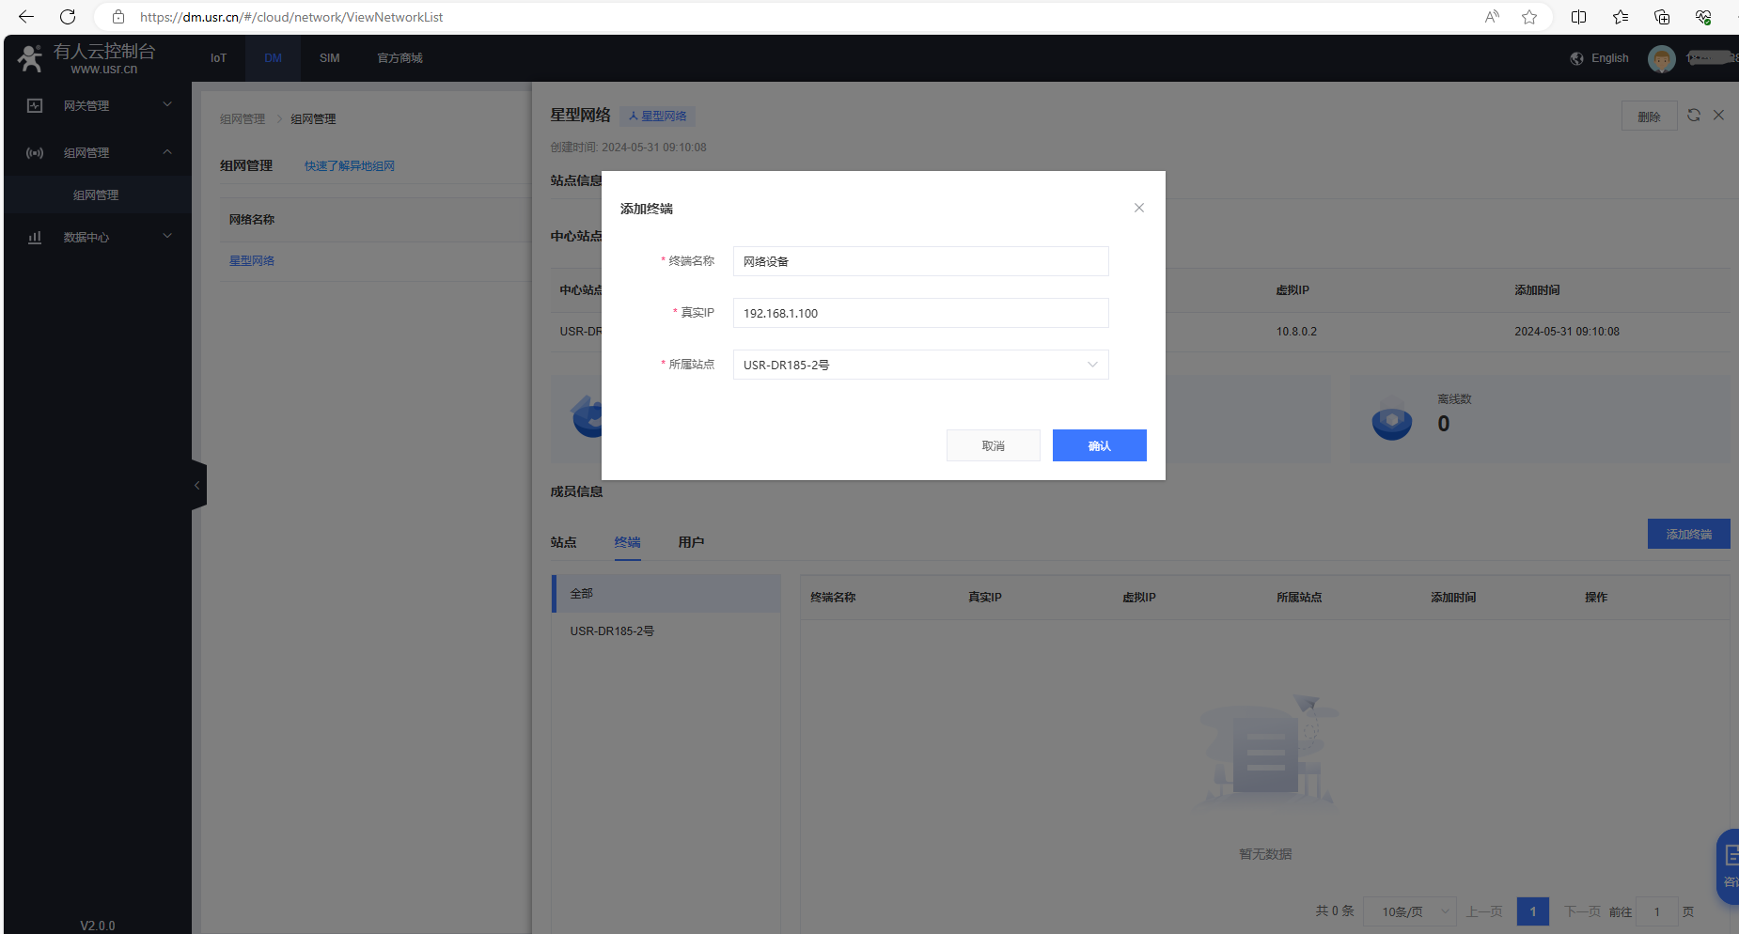Click the 数据中心 chart icon in sidebar
Viewport: 1739px width, 934px height.
(35, 237)
